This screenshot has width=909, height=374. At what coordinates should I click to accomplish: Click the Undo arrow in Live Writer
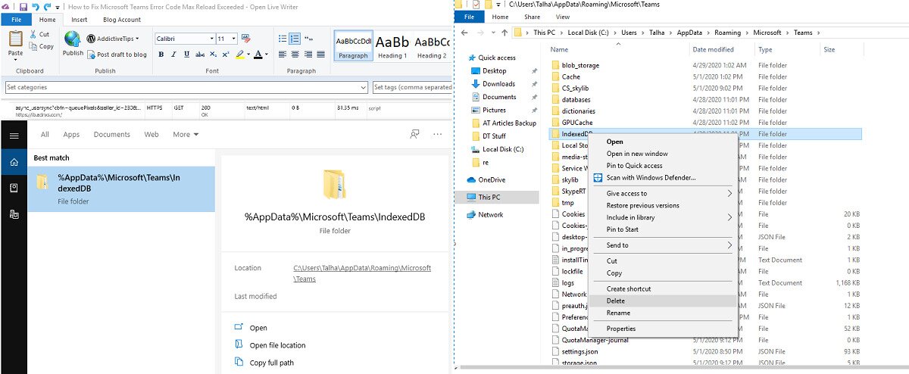pos(36,6)
